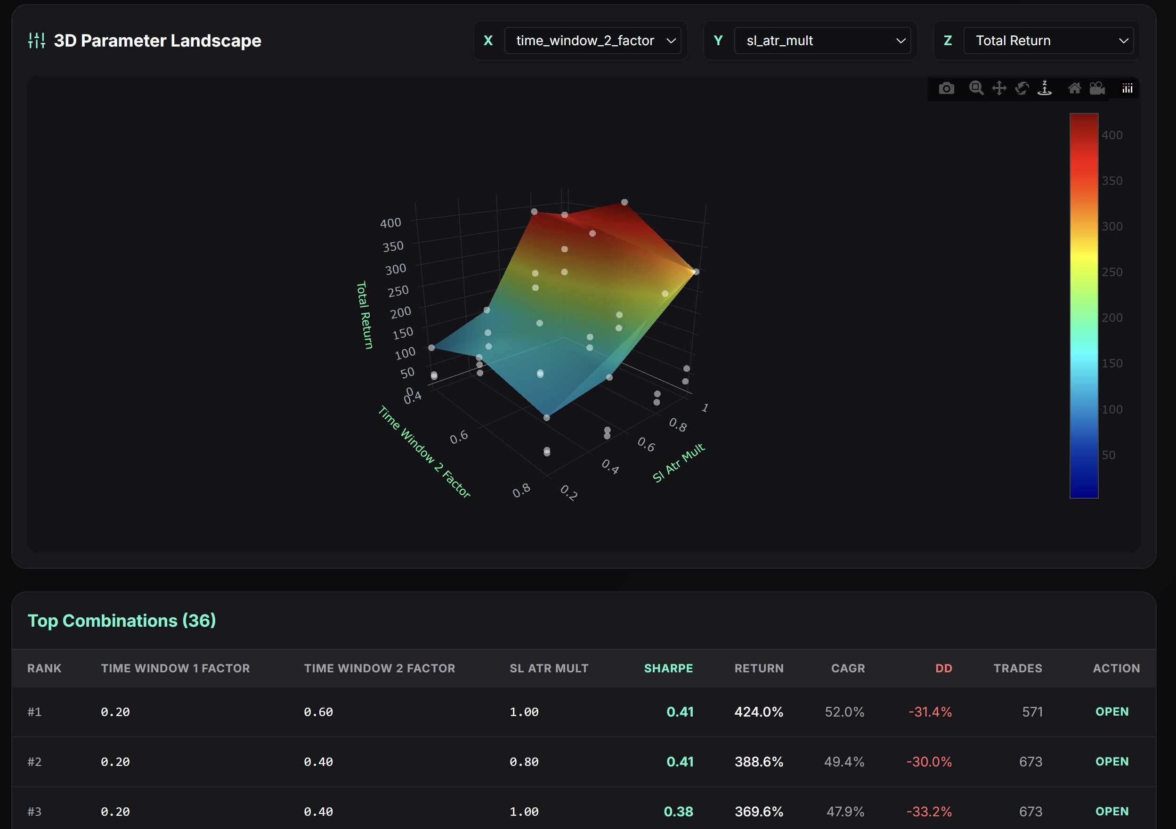Image resolution: width=1176 pixels, height=829 pixels.
Task: Sort by RETURN column header
Action: click(759, 668)
